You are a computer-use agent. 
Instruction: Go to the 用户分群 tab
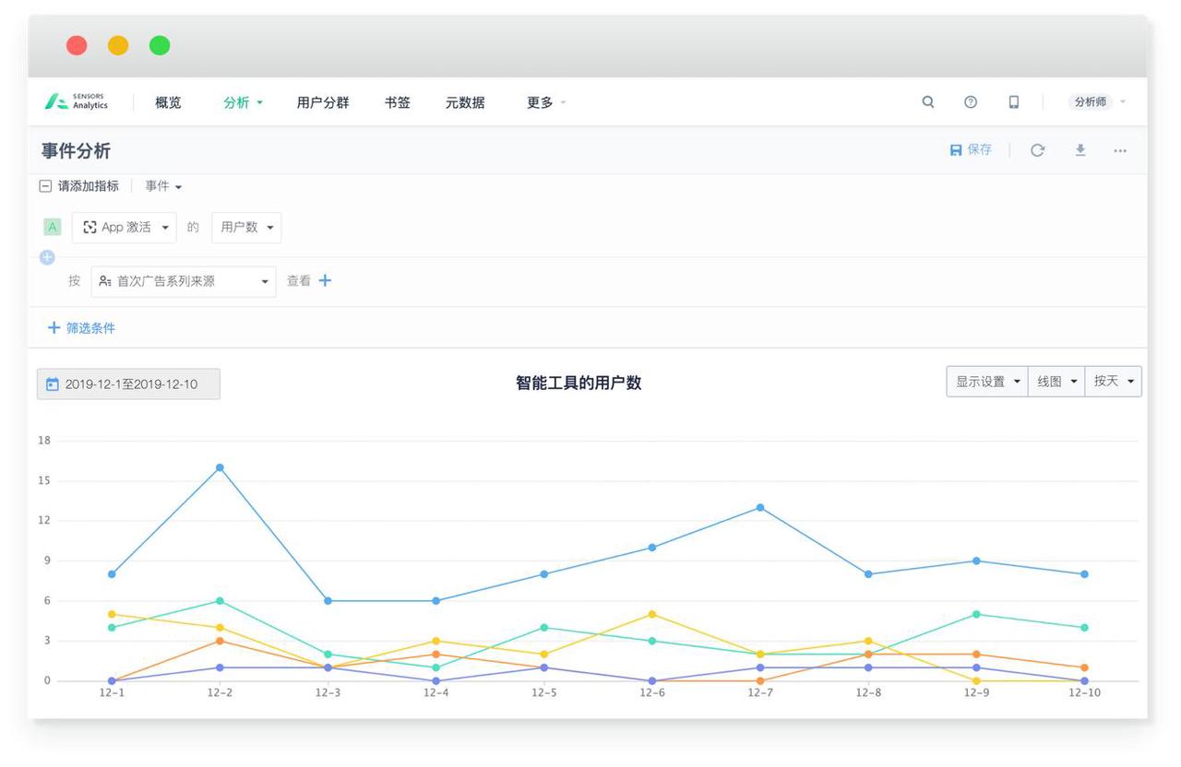[x=323, y=102]
